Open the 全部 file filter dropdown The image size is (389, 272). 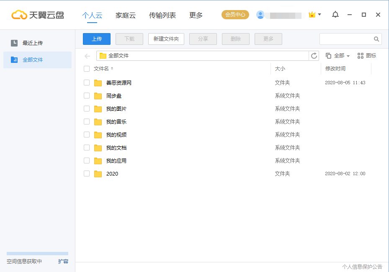[x=337, y=56]
